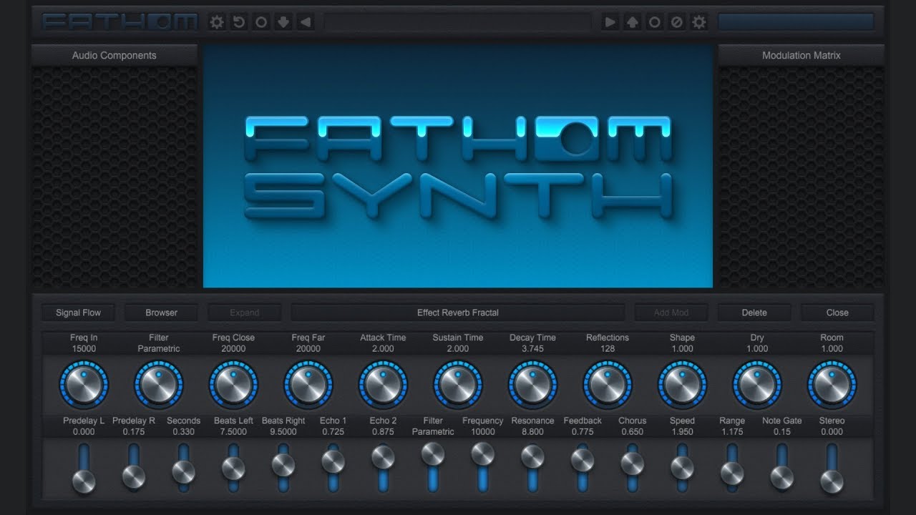Click the Decay Time value 3.745

[532, 349]
